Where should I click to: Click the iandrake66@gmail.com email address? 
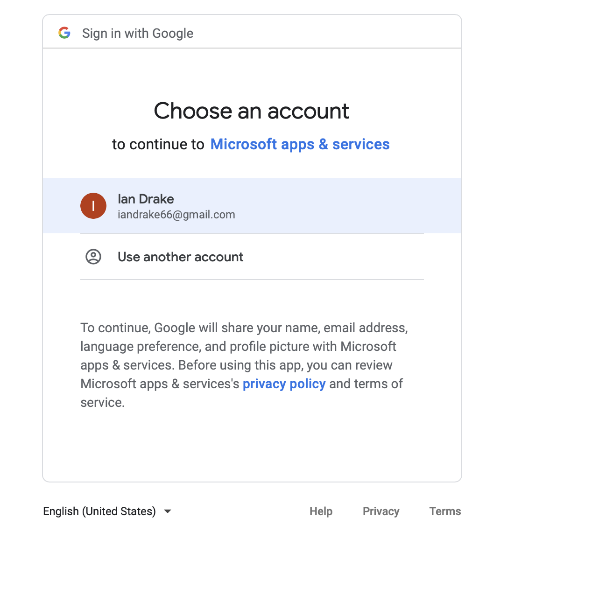[x=176, y=215]
